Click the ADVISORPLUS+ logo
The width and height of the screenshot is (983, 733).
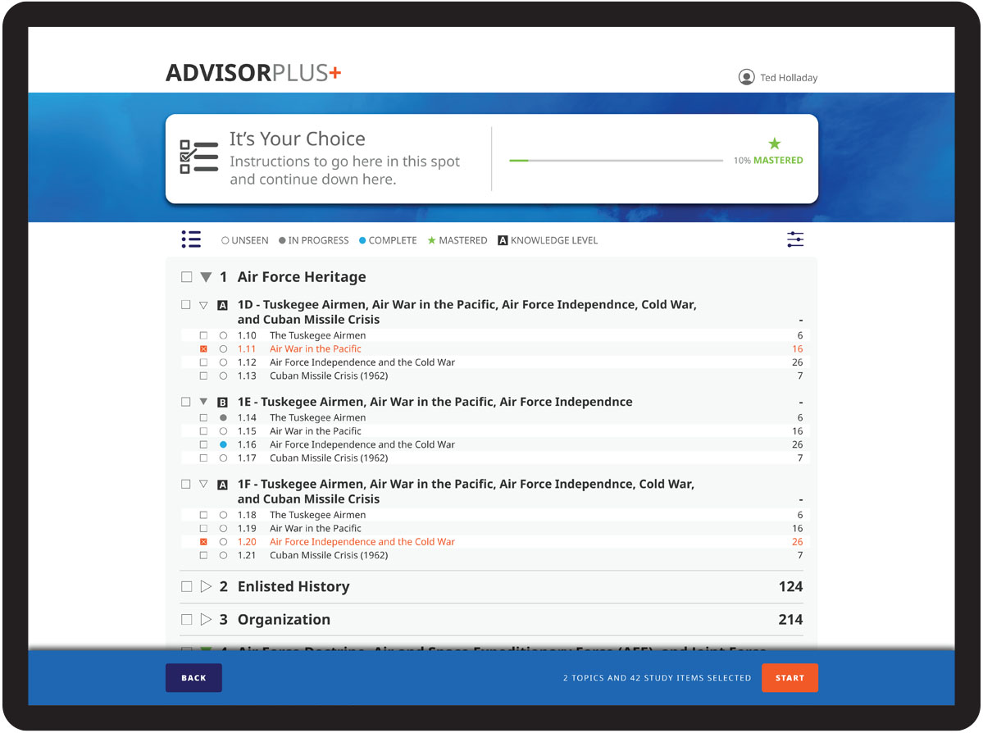pyautogui.click(x=253, y=73)
